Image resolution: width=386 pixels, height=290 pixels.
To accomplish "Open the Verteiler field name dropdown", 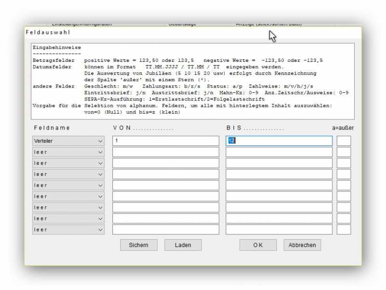I will [68, 141].
